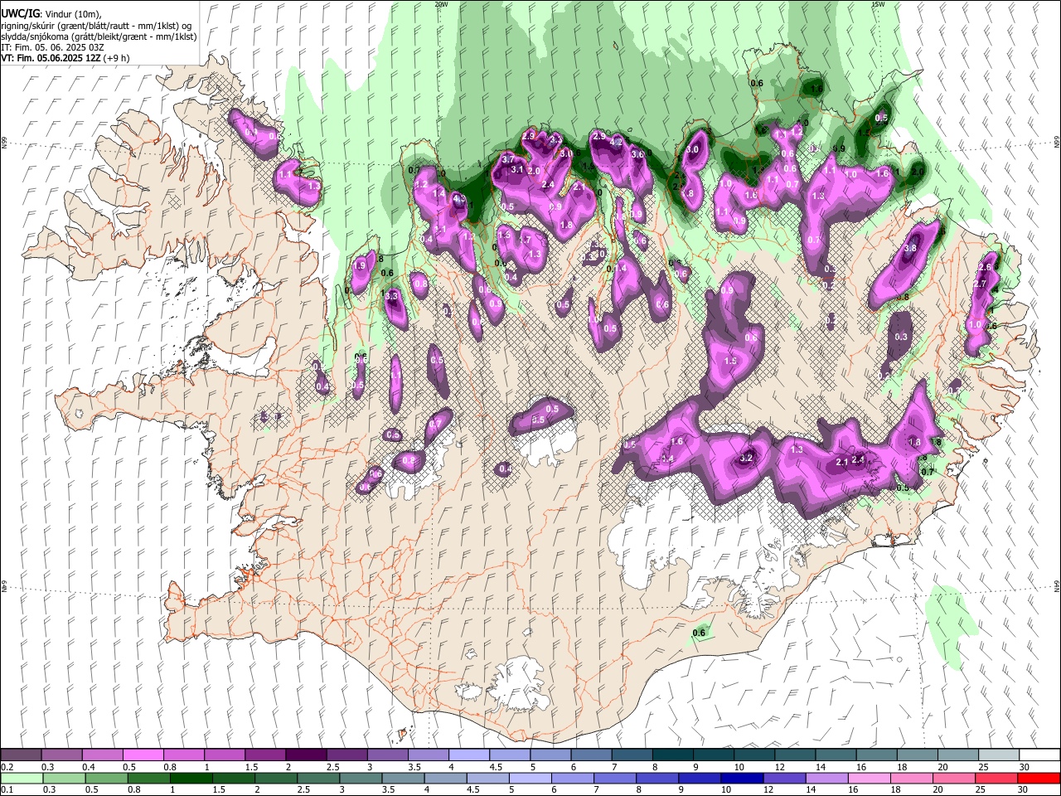1061x796 pixels.
Task: Click the darkest green swatch labeled 1 in lower scale
Action: [x=191, y=778]
